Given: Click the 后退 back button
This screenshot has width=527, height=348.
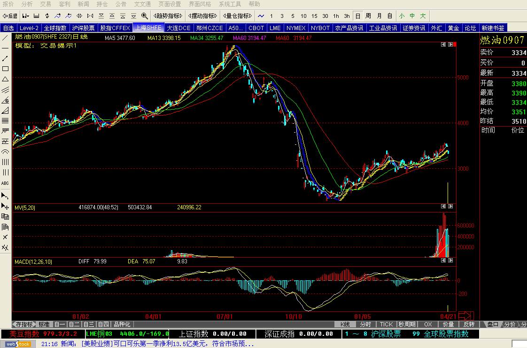Looking at the screenshot, I should click(10, 16).
